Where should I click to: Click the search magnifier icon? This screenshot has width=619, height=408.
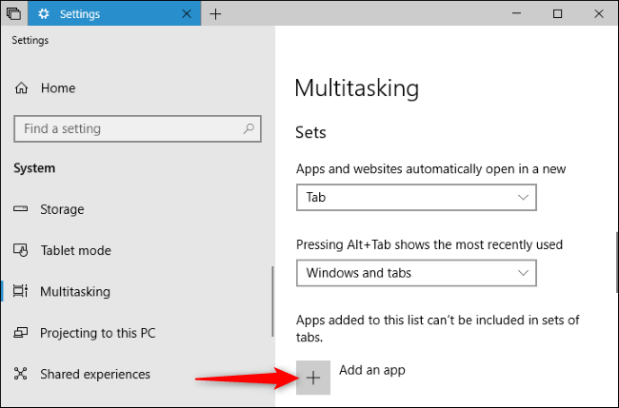click(249, 129)
